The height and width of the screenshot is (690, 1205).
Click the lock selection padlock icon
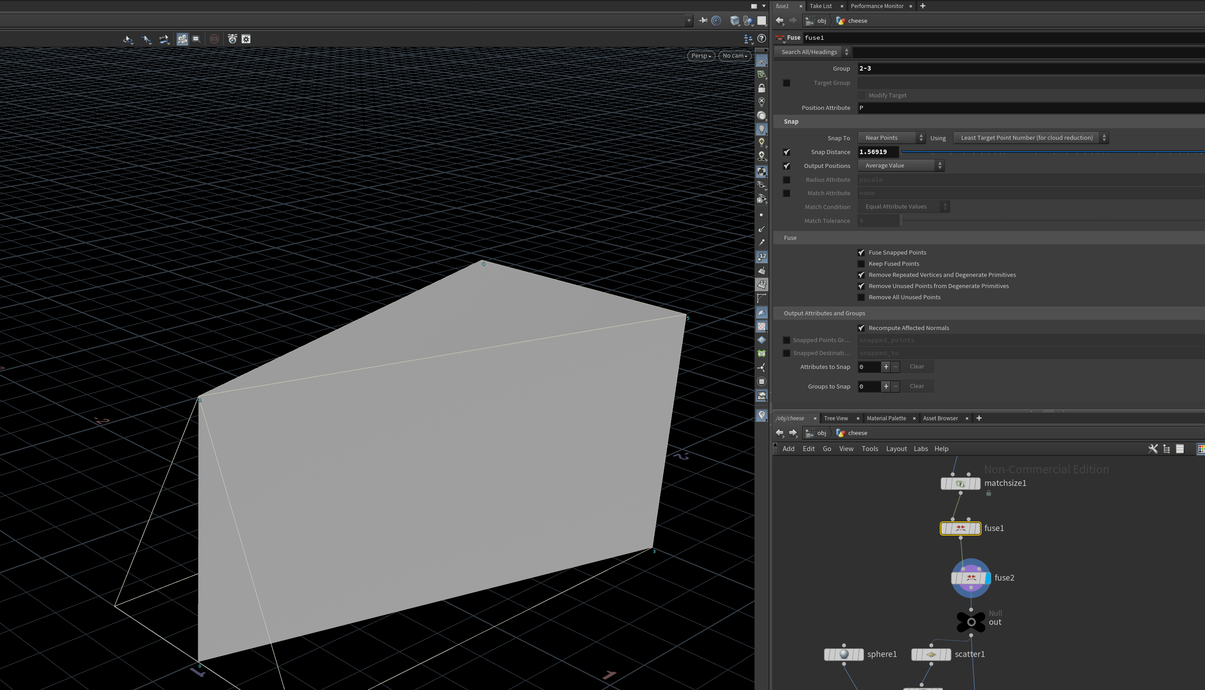pos(762,88)
